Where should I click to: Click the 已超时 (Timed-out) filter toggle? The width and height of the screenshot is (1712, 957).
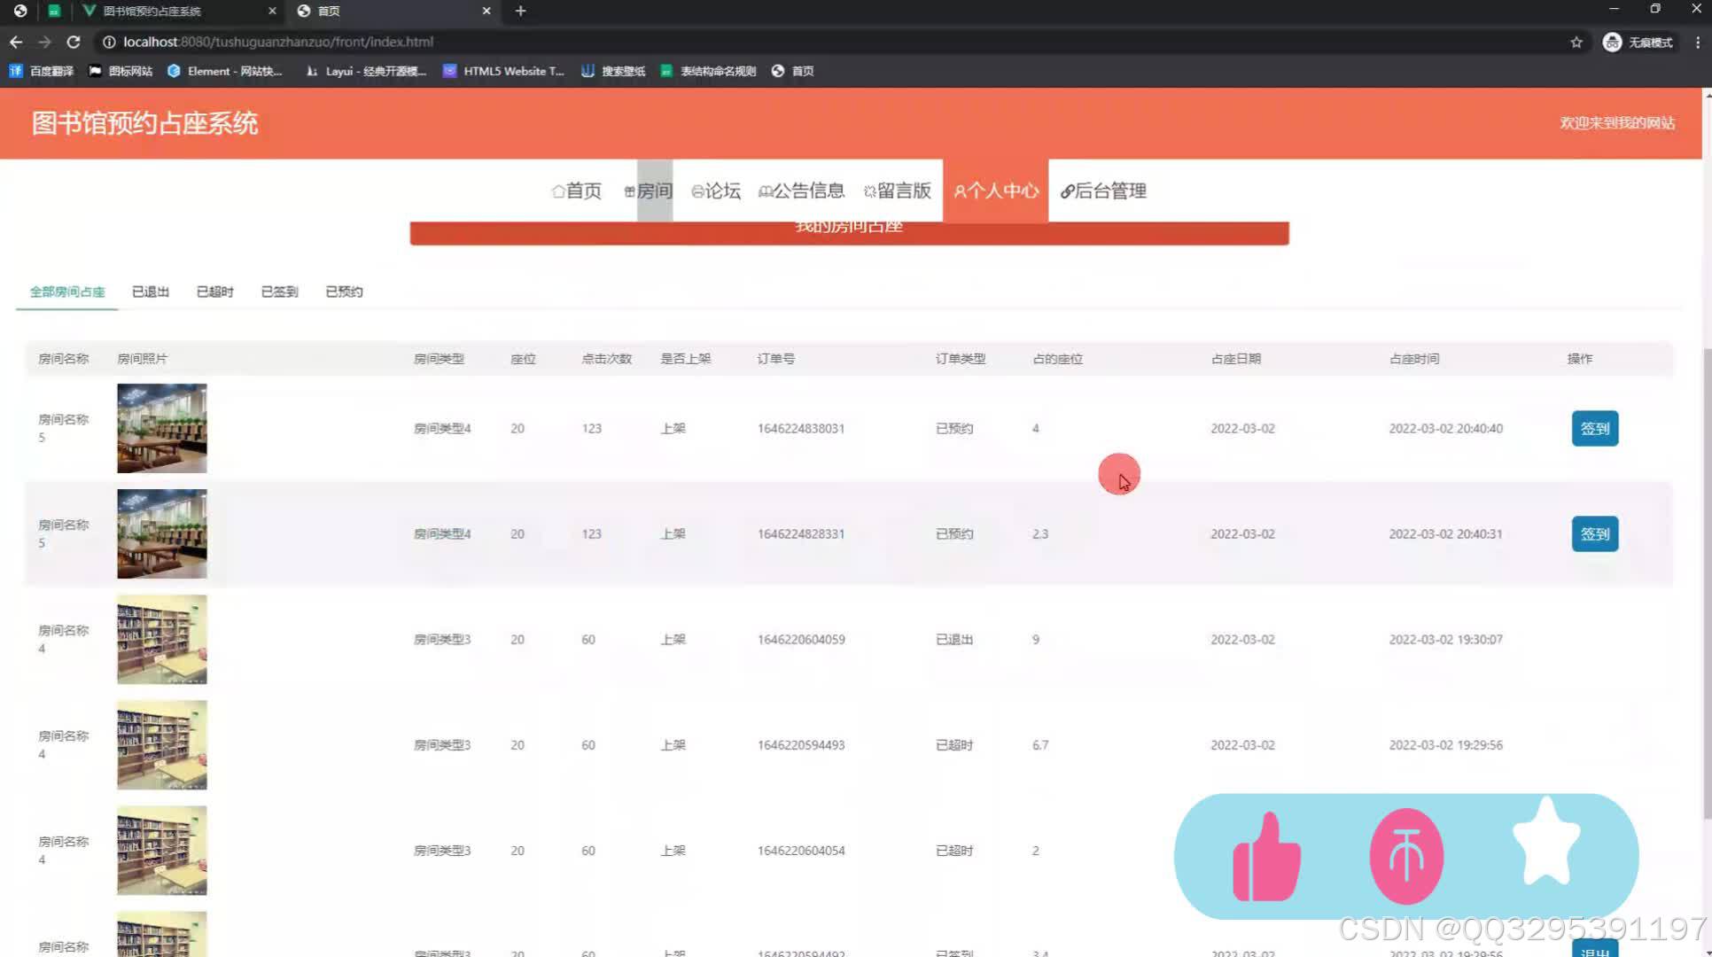pyautogui.click(x=215, y=292)
